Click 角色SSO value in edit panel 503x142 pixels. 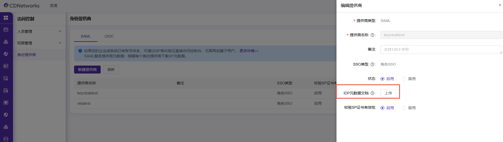(x=388, y=64)
